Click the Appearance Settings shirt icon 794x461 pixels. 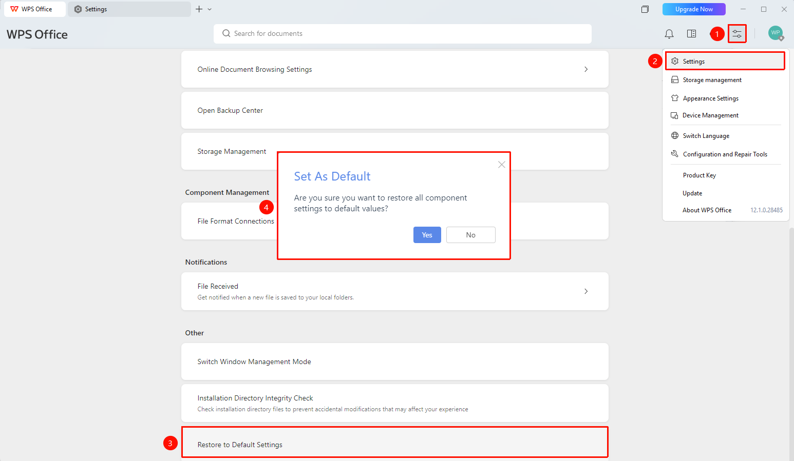675,98
